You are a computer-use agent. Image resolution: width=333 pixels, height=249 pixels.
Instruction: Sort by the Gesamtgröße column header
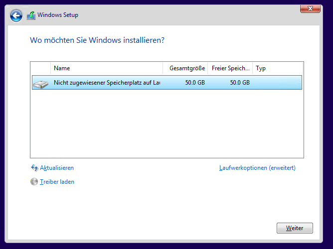[x=185, y=68]
